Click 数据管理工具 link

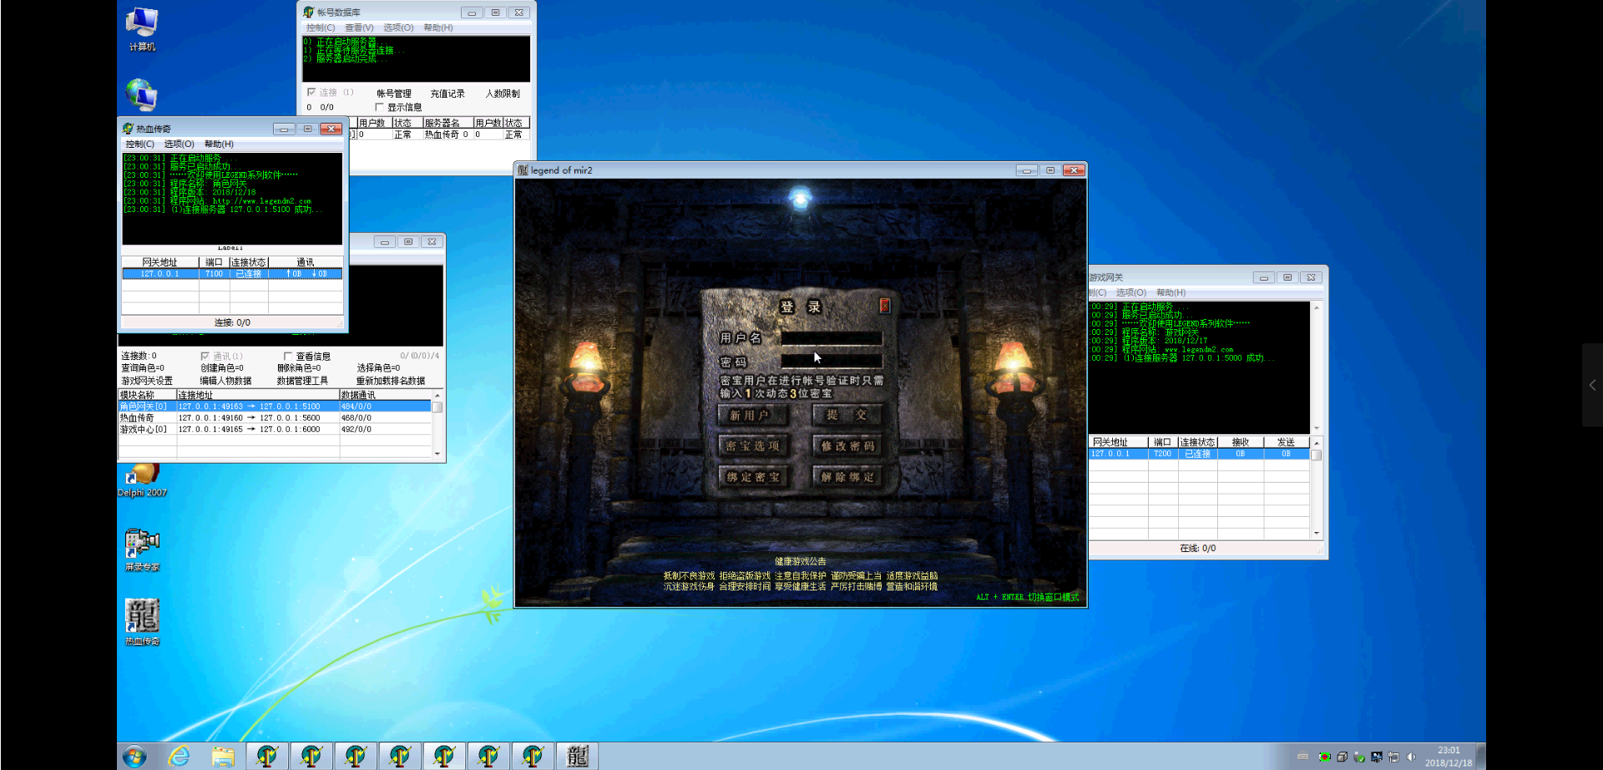(302, 380)
